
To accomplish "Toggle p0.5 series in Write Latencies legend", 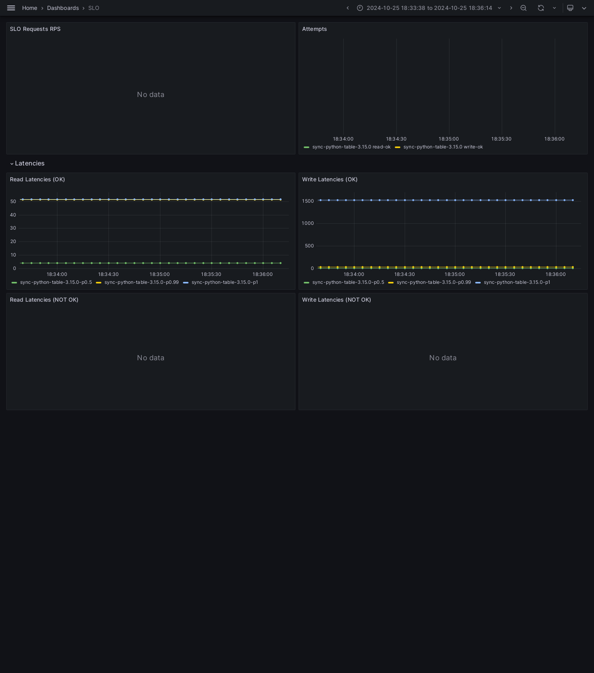I will pos(348,282).
